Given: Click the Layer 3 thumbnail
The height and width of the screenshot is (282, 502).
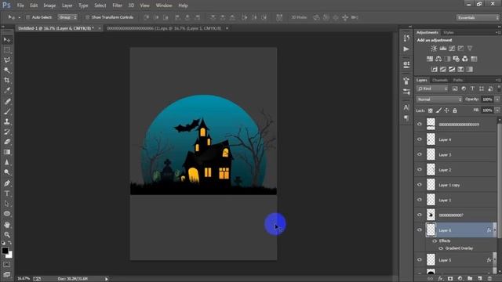Looking at the screenshot, I should pyautogui.click(x=431, y=154).
